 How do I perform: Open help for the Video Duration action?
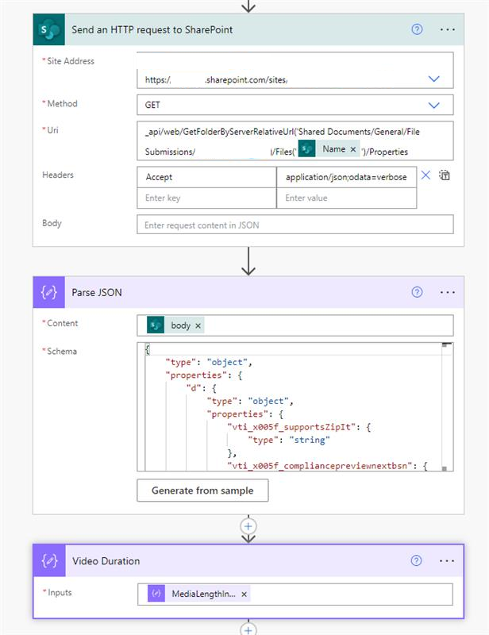click(417, 560)
